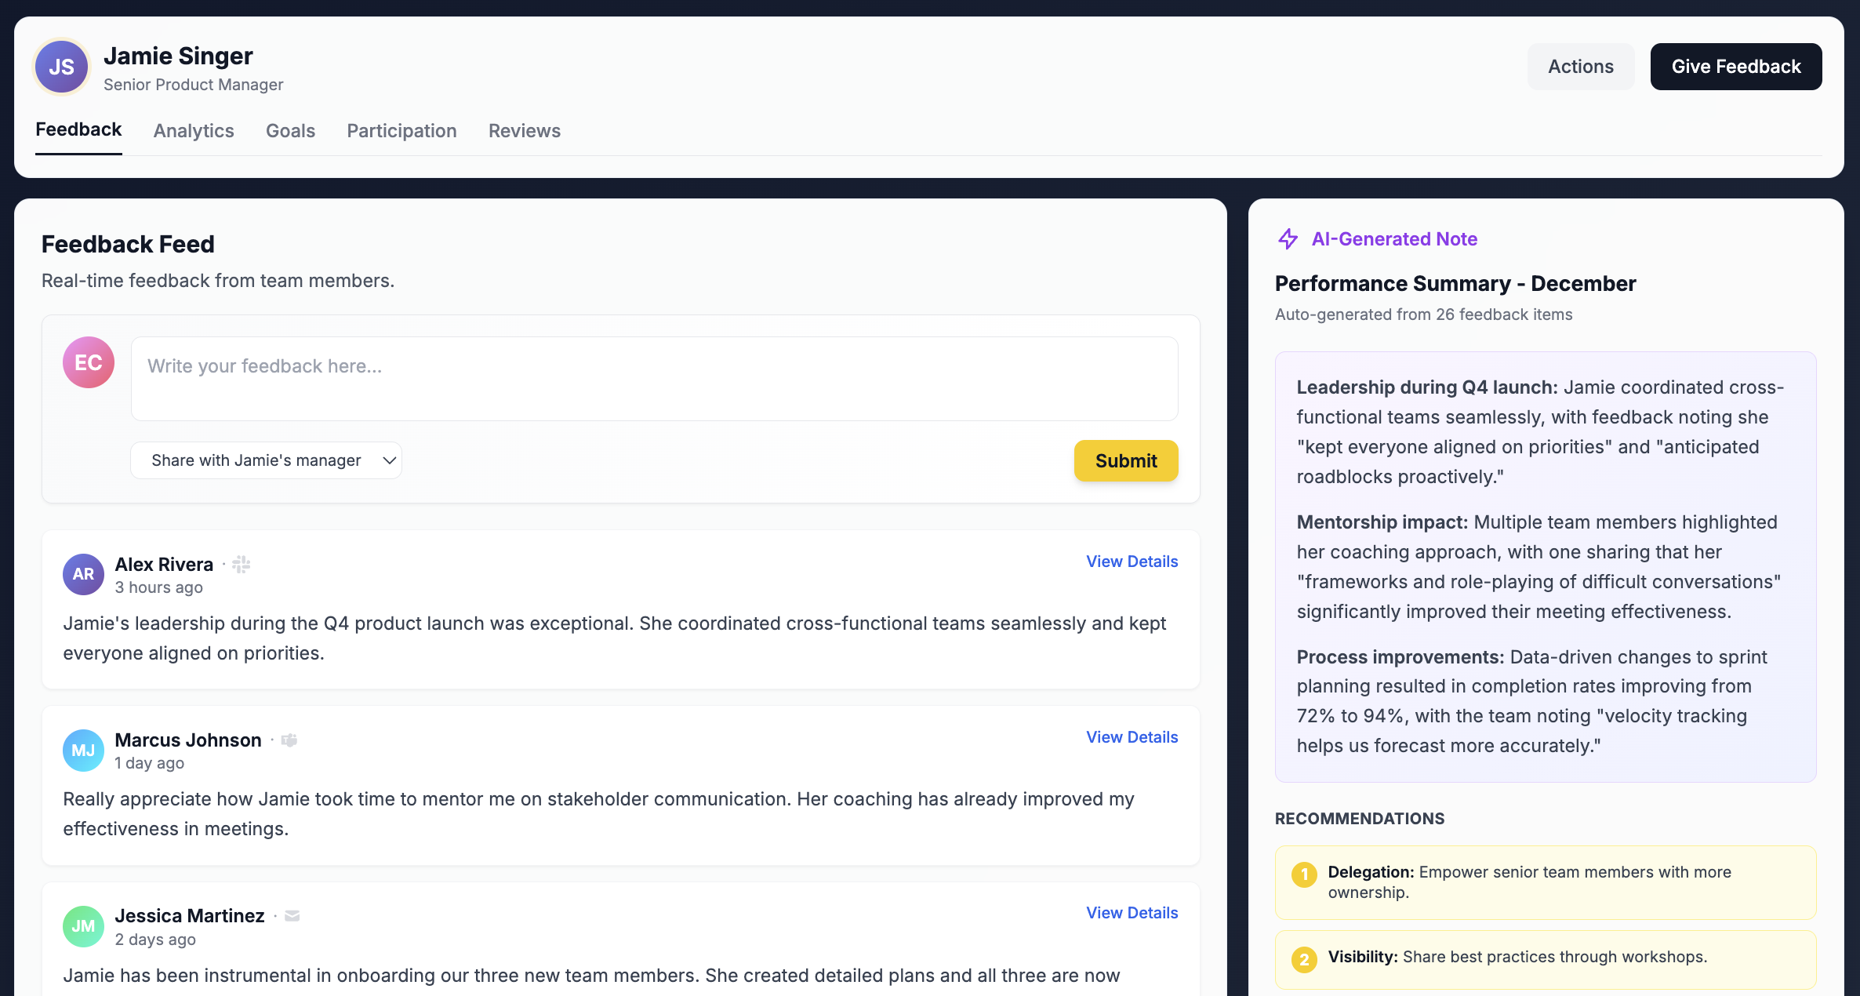Open the Actions menu

click(x=1580, y=67)
